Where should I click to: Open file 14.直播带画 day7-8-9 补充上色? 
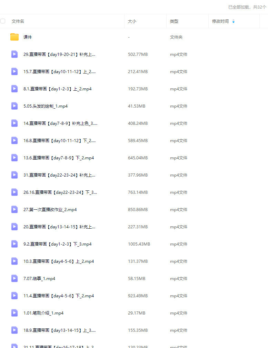(x=60, y=123)
